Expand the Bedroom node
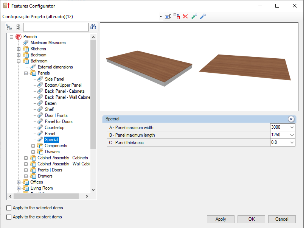Image resolution: width=306 pixels, height=232 pixels. (19, 55)
